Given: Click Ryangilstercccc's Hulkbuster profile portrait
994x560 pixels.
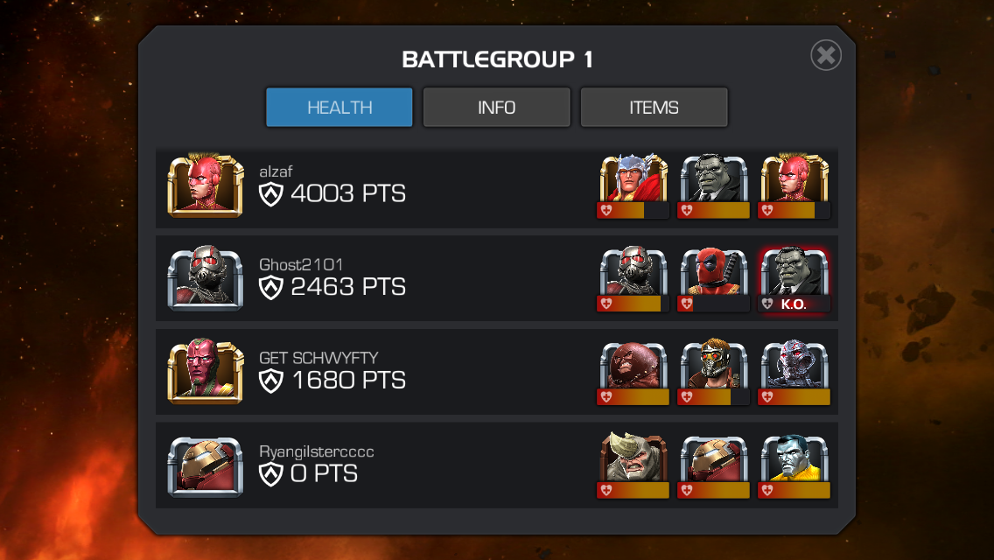Looking at the screenshot, I should 206,465.
